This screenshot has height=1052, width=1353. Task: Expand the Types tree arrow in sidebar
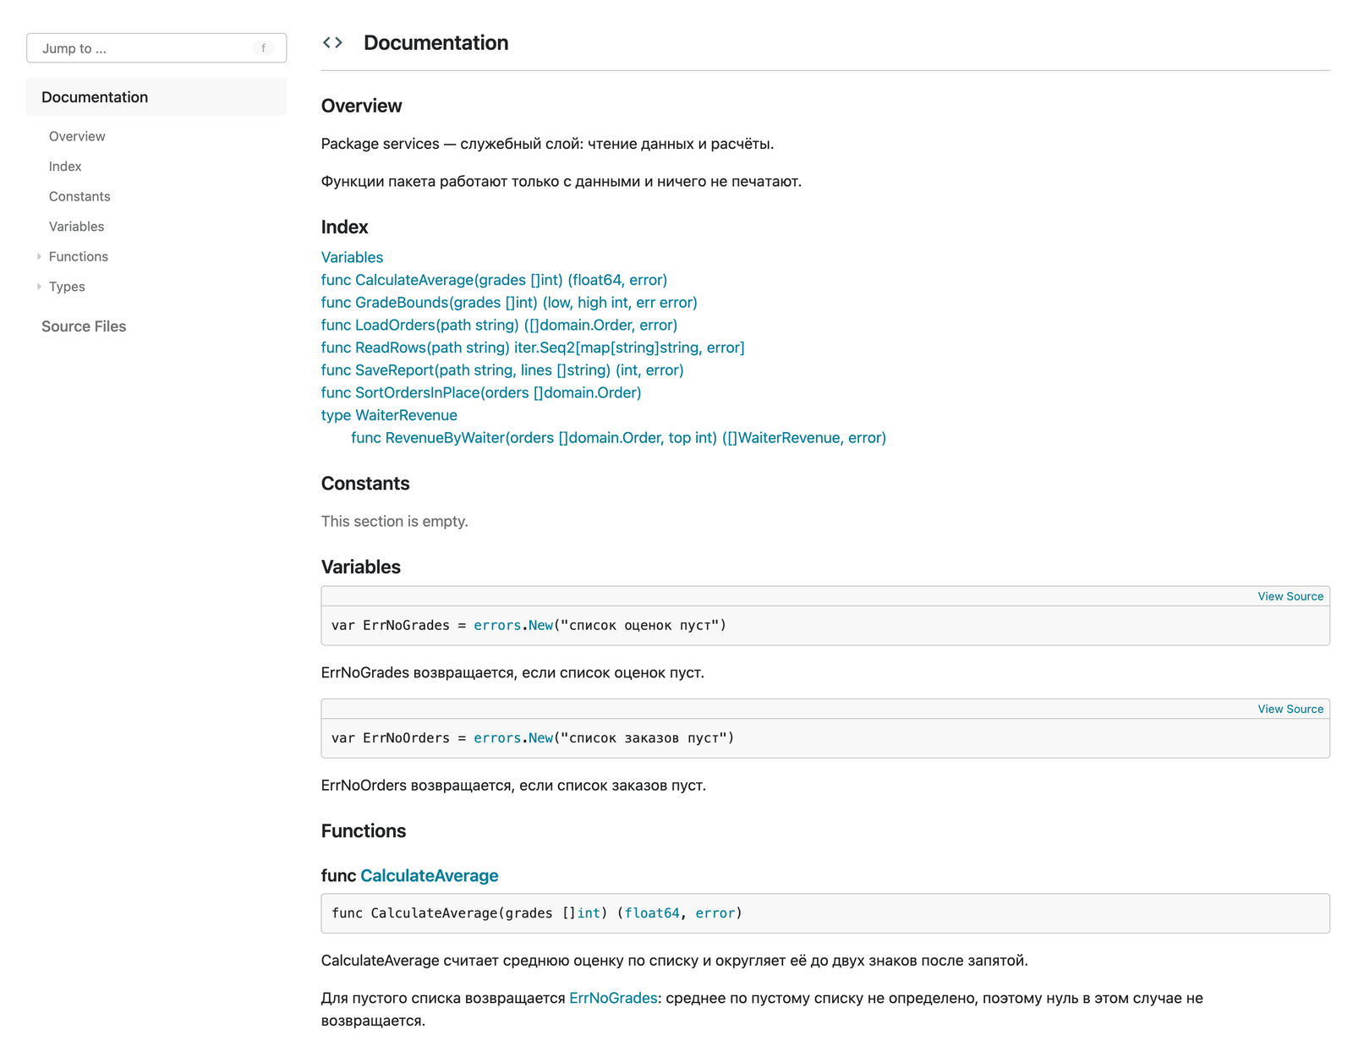coord(39,287)
